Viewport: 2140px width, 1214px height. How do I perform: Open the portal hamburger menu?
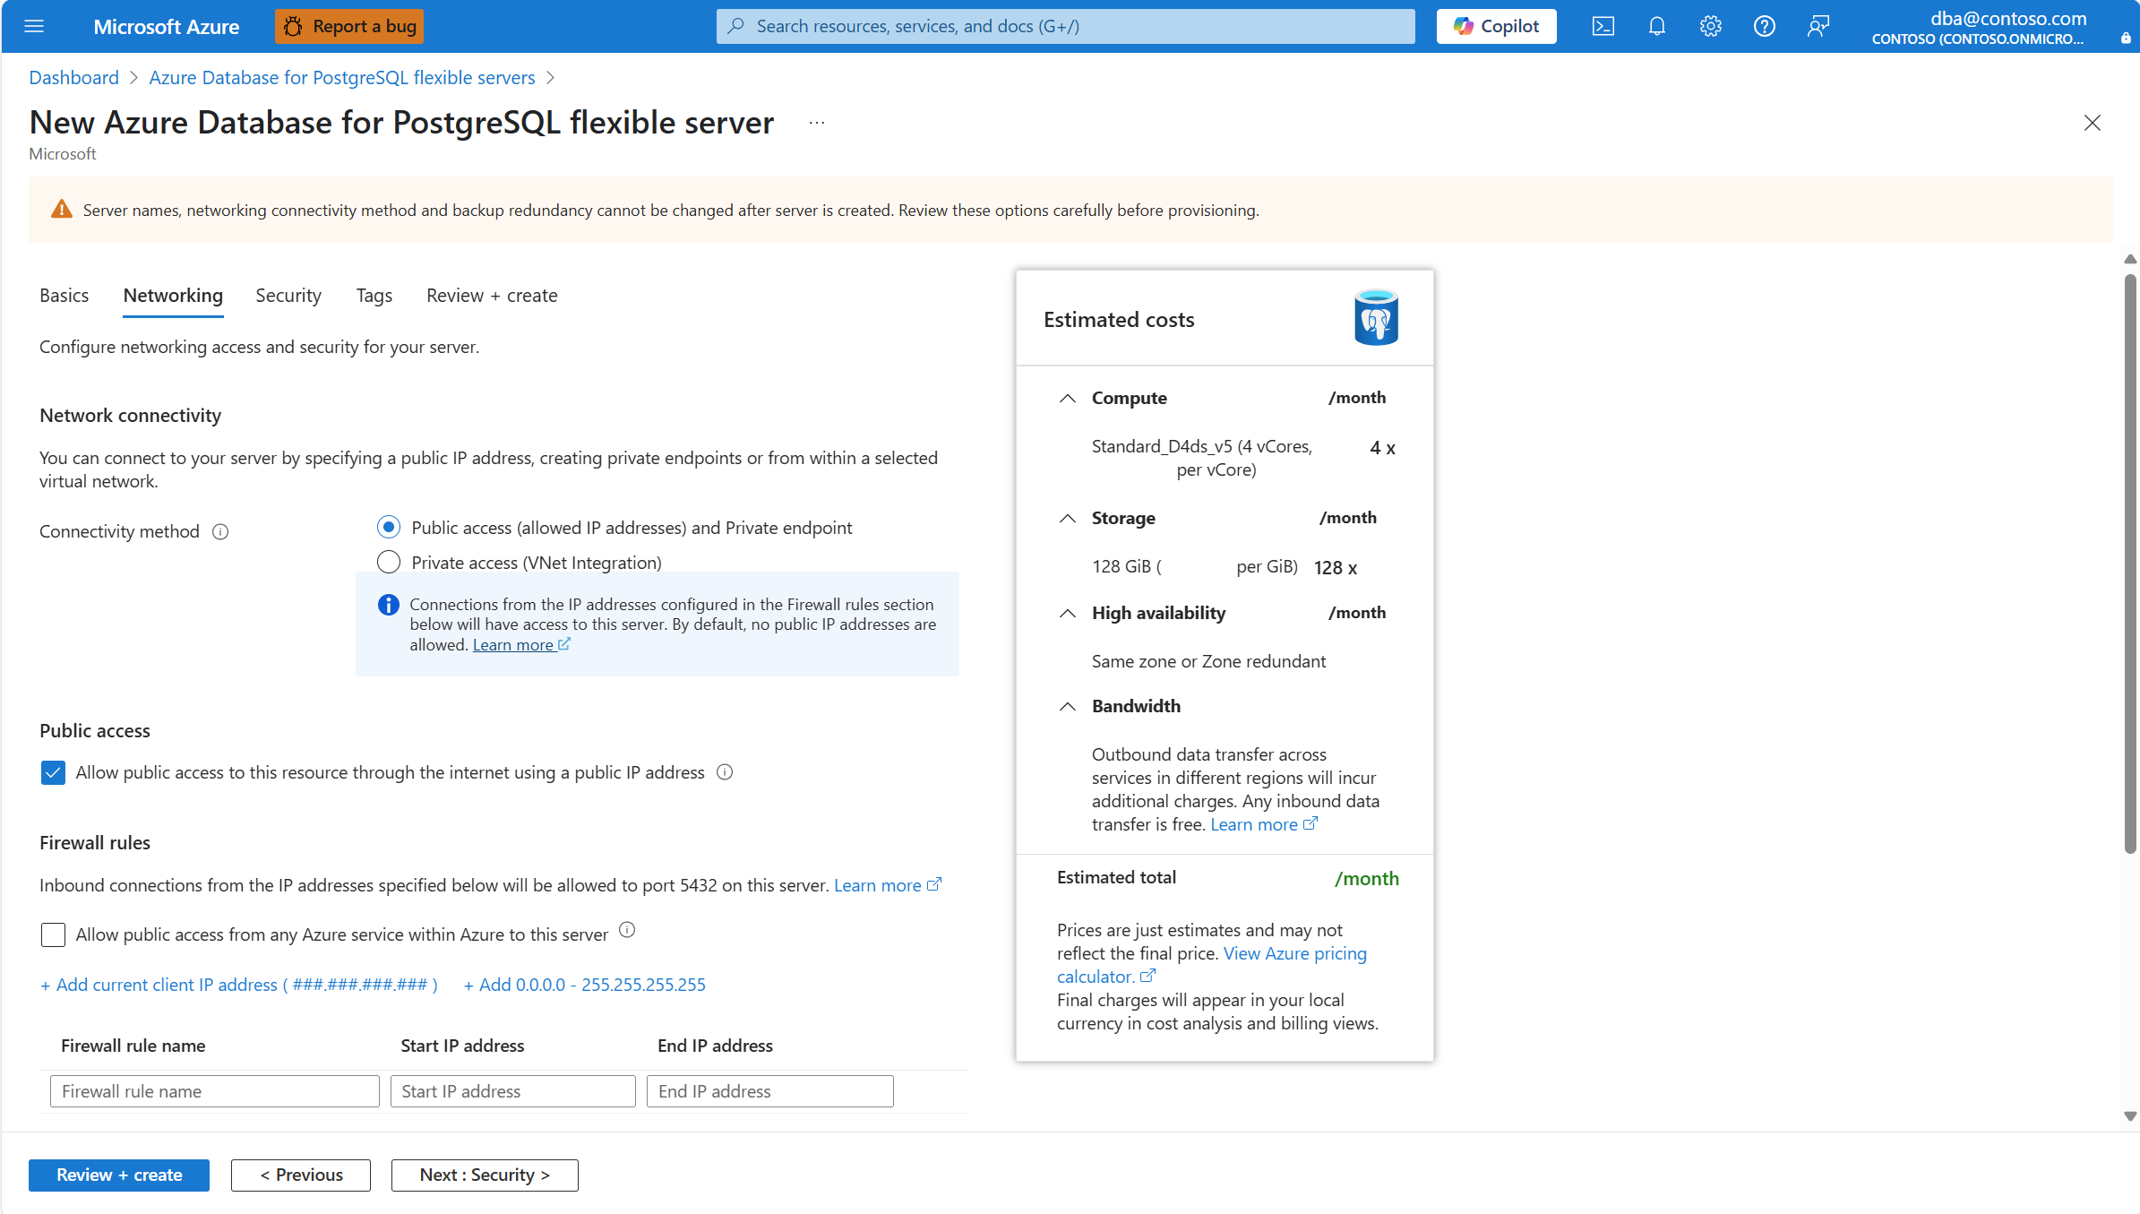tap(33, 26)
